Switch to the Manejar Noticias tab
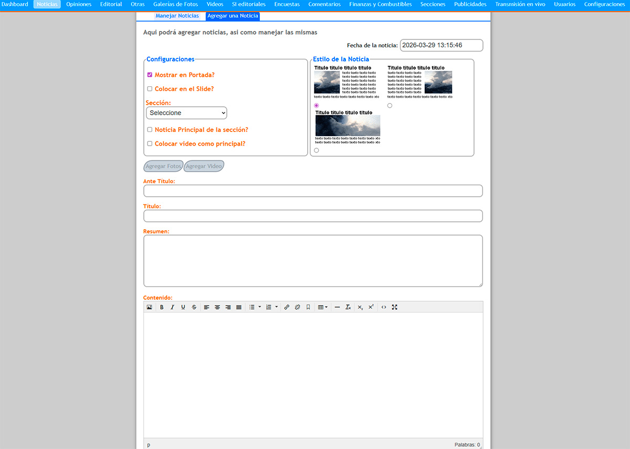Screen dimensions: 630x449 pyautogui.click(x=177, y=16)
